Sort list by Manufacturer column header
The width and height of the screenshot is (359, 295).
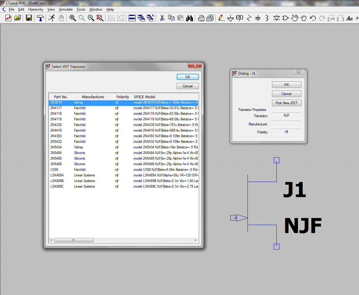pyautogui.click(x=93, y=97)
